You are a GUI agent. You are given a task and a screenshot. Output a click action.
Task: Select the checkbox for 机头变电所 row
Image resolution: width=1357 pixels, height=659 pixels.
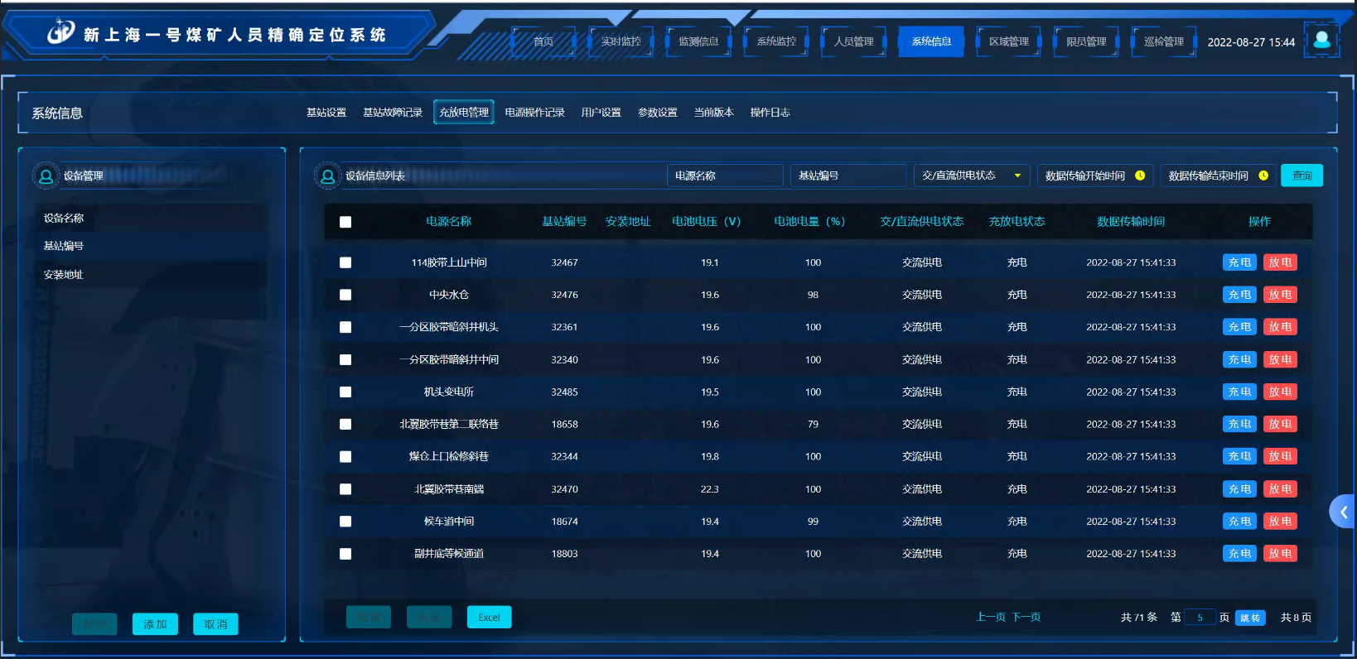tap(345, 392)
